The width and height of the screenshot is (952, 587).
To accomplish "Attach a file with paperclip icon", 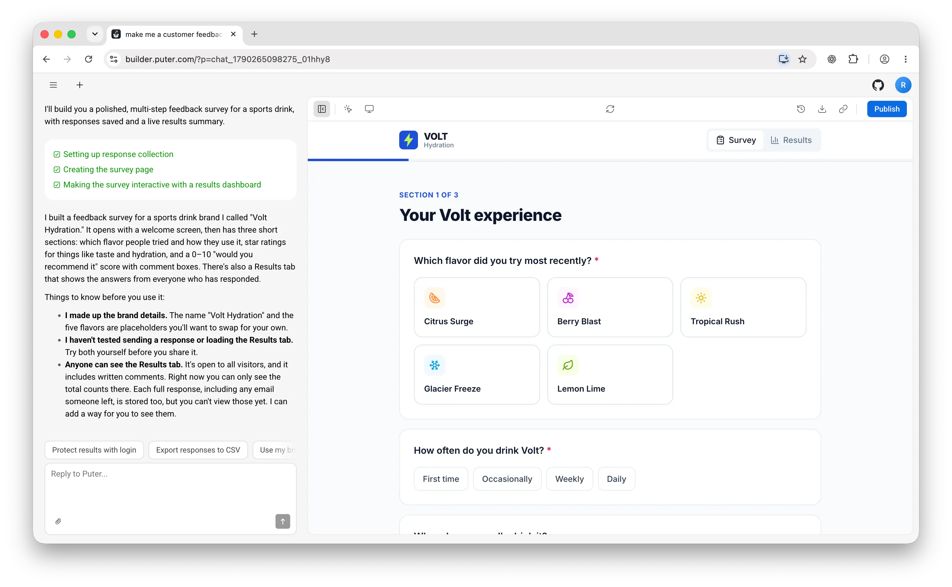I will [58, 521].
